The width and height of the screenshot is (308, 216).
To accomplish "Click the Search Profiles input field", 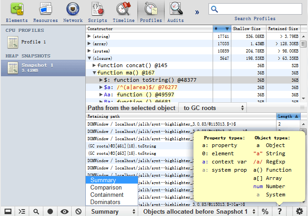I will pos(255,9).
